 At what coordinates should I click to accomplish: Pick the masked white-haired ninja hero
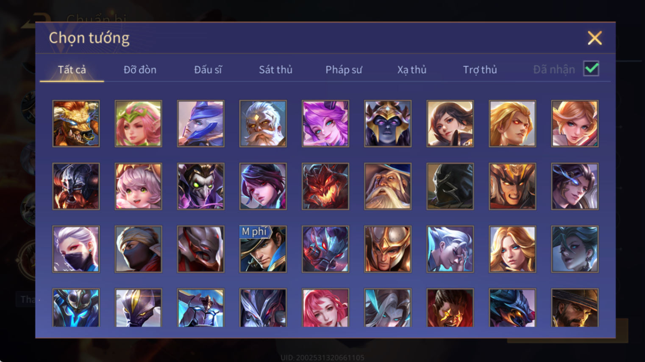point(76,249)
